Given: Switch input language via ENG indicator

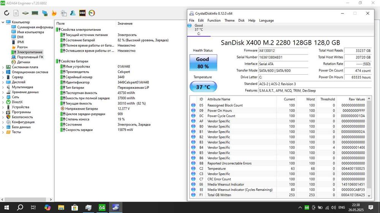Looking at the screenshot, I should (x=342, y=207).
